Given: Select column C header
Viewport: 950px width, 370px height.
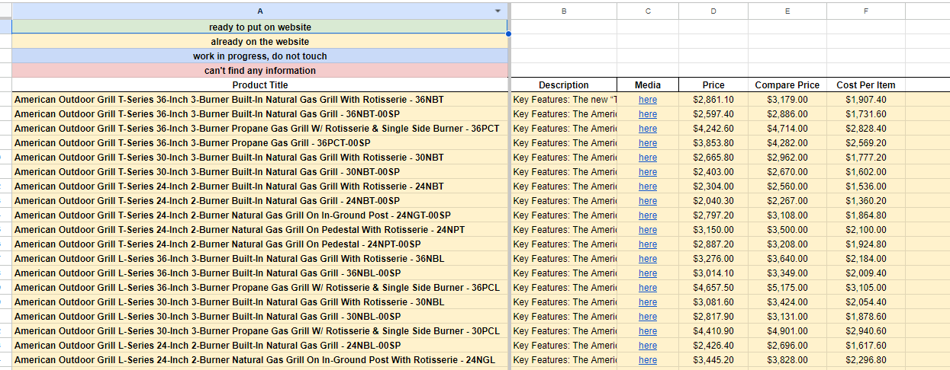Looking at the screenshot, I should (648, 11).
